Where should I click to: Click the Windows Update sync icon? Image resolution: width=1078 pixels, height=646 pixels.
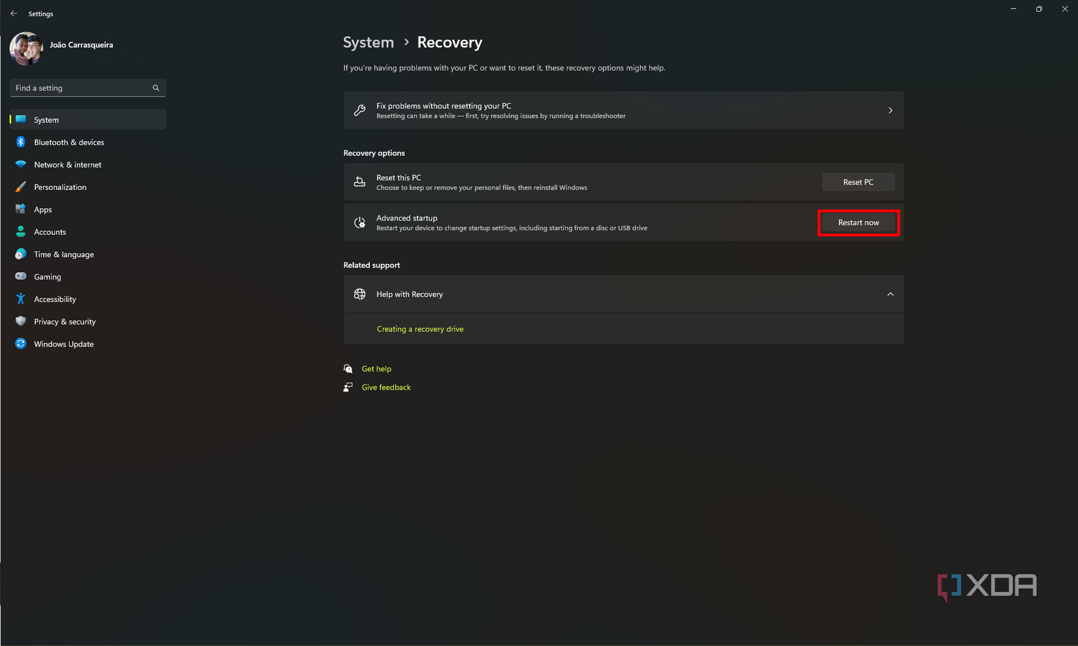pyautogui.click(x=21, y=344)
